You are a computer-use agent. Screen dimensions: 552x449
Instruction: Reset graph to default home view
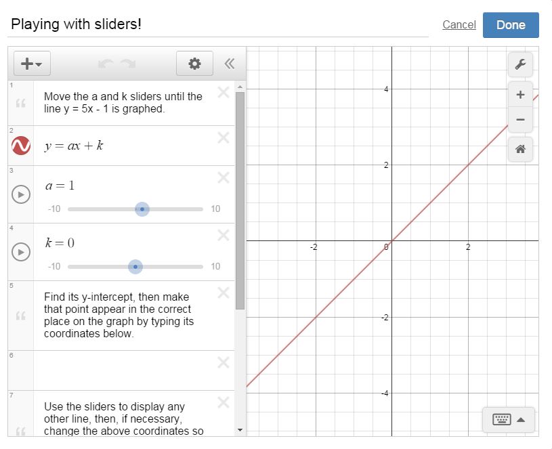pyautogui.click(x=520, y=148)
